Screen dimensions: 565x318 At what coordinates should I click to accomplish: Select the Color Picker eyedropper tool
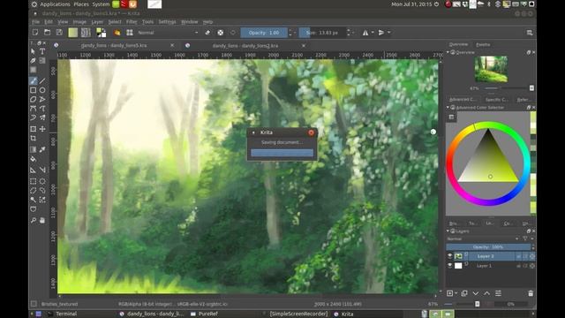pyautogui.click(x=42, y=149)
